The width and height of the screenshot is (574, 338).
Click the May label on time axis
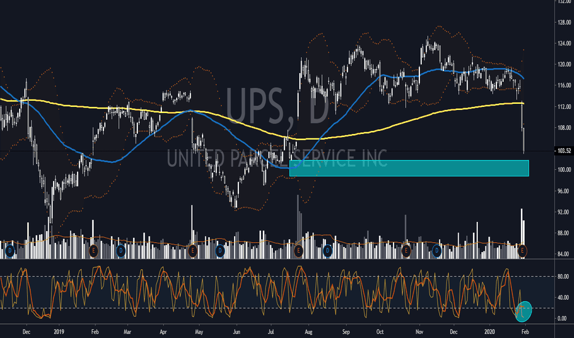tap(199, 332)
